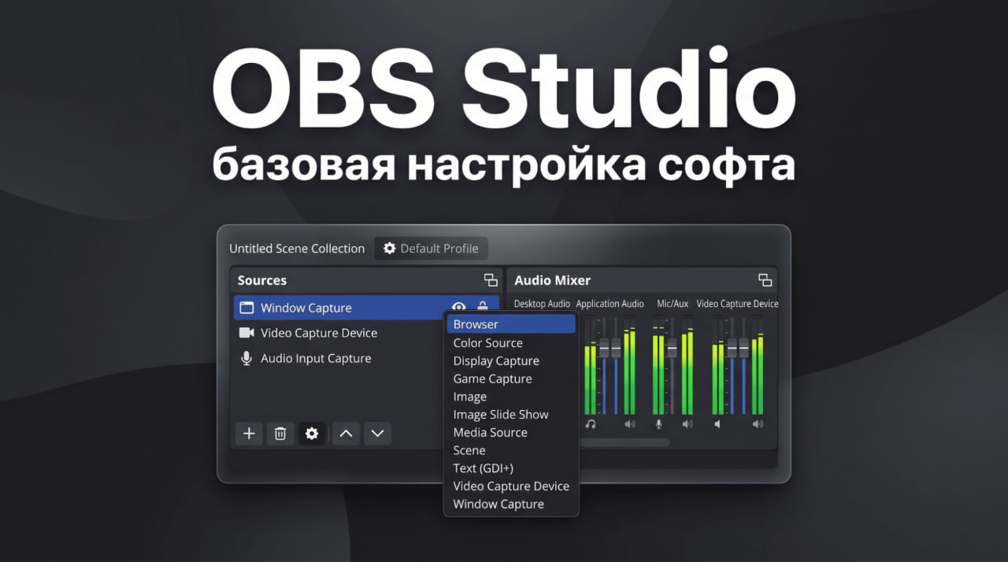This screenshot has height=562, width=1008.
Task: Select Game Capture from the menu
Action: click(x=511, y=379)
